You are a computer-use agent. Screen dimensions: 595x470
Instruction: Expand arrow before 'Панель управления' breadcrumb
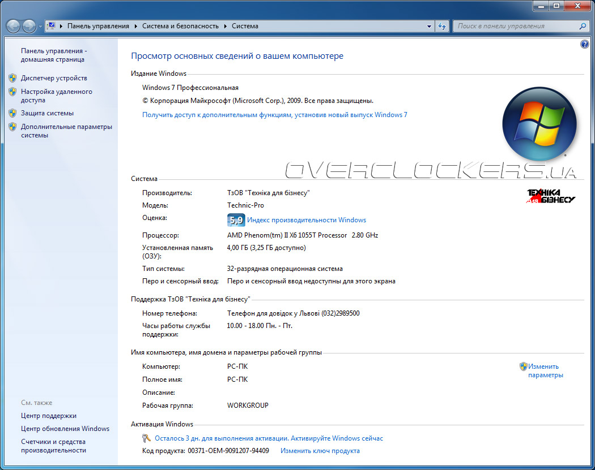61,26
